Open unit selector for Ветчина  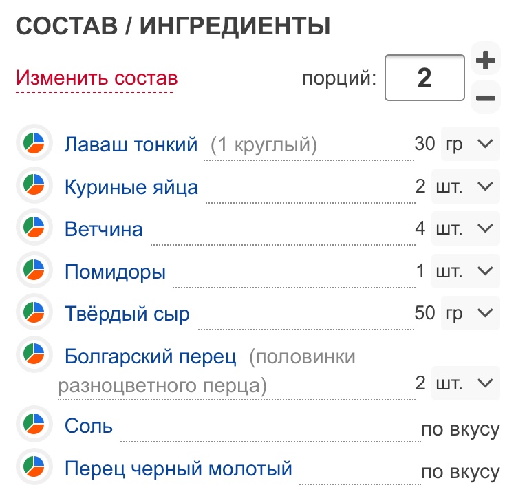click(x=465, y=228)
